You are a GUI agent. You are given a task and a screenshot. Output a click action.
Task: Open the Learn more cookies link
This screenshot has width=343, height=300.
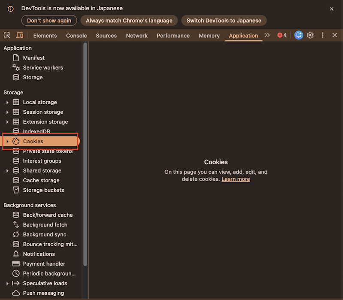click(236, 179)
